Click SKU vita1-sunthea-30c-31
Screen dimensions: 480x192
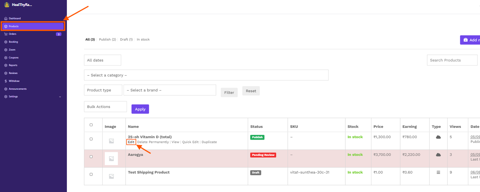310,172
